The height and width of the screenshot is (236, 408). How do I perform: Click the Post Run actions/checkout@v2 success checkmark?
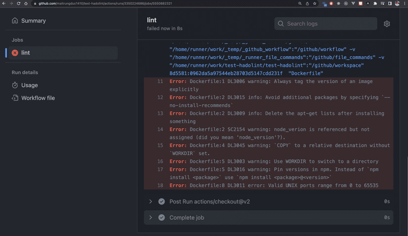pos(161,202)
